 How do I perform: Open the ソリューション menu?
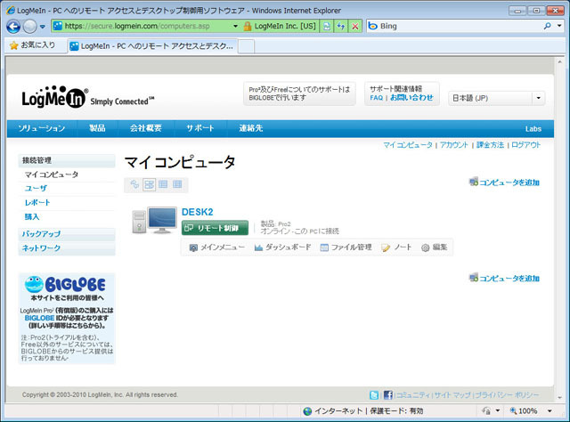pos(42,128)
